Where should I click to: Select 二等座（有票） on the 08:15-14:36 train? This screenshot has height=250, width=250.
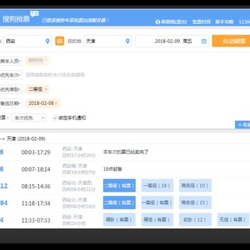click(119, 185)
